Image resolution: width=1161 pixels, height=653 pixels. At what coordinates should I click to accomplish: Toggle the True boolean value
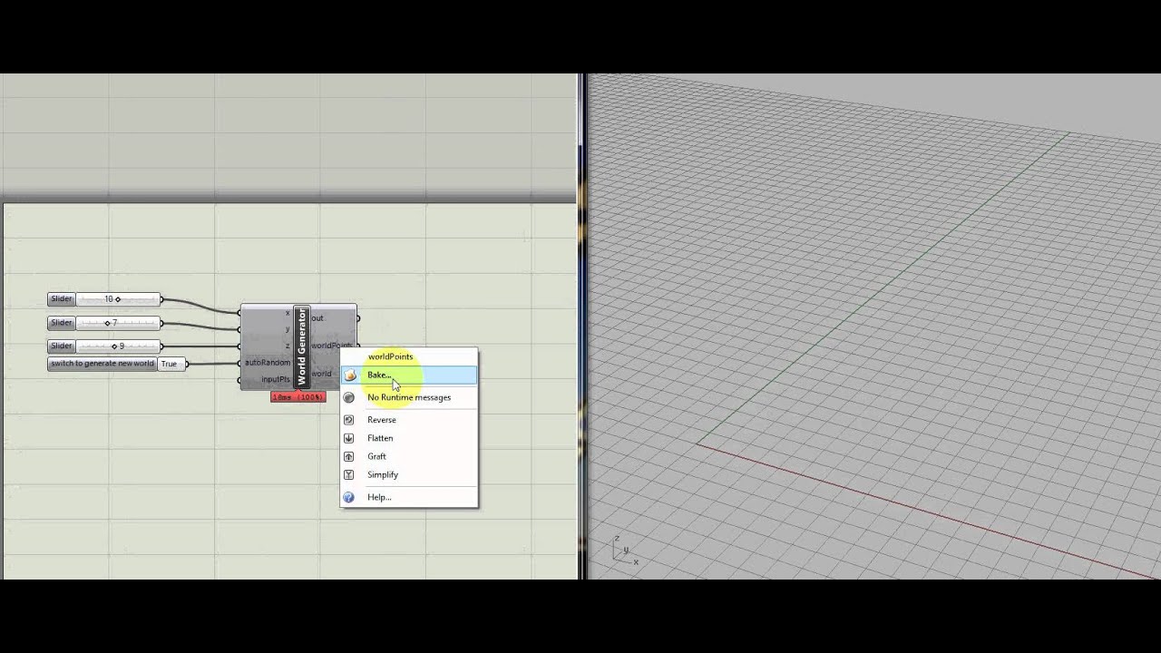pos(170,364)
